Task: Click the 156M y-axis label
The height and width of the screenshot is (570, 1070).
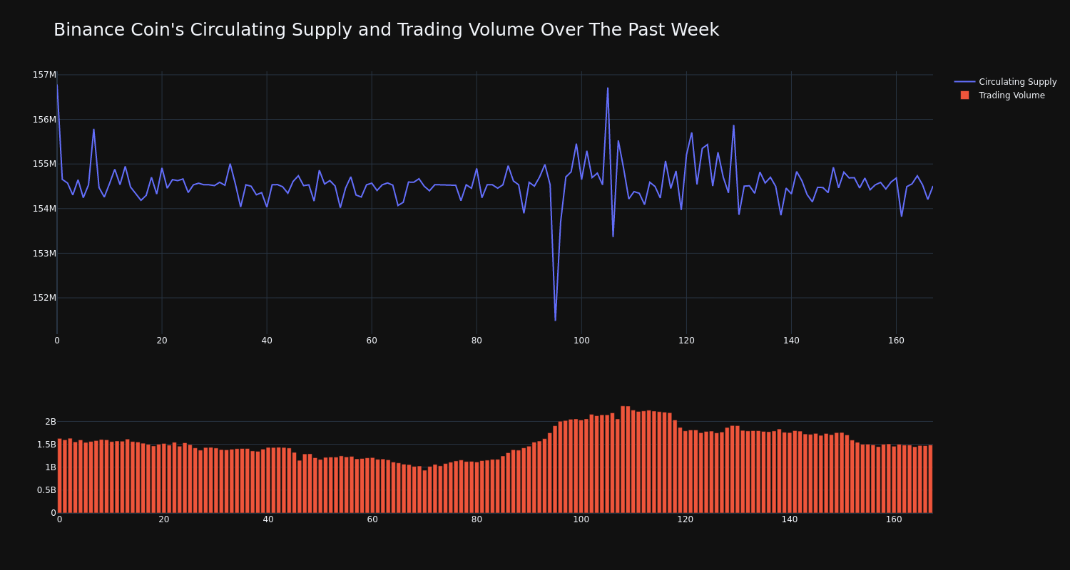Action: (x=44, y=120)
